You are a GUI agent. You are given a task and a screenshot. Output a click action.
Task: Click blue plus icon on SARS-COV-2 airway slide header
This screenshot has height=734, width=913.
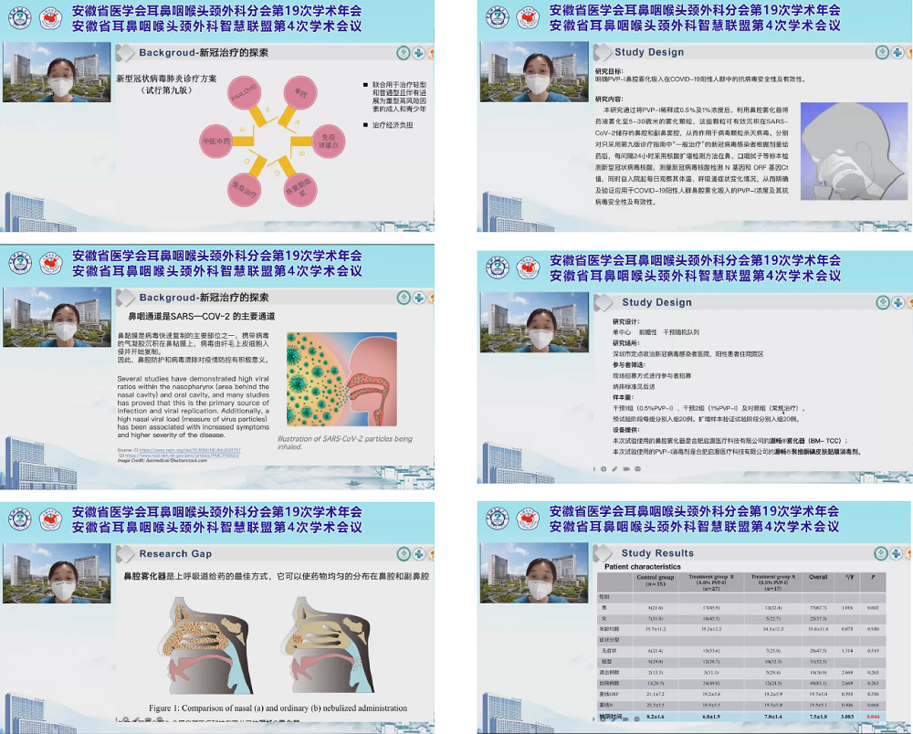pos(419,298)
